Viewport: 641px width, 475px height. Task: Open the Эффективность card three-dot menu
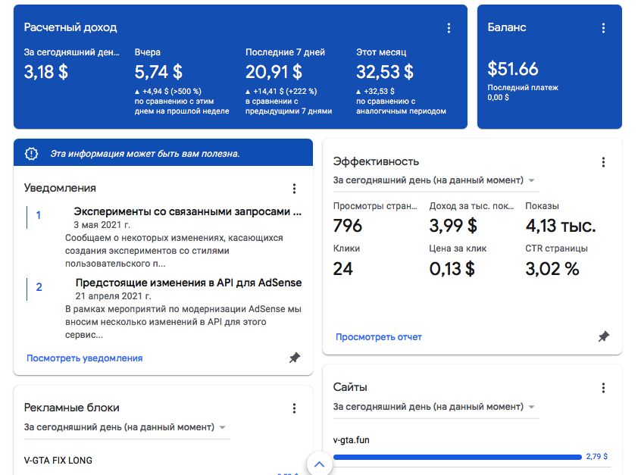click(x=603, y=162)
